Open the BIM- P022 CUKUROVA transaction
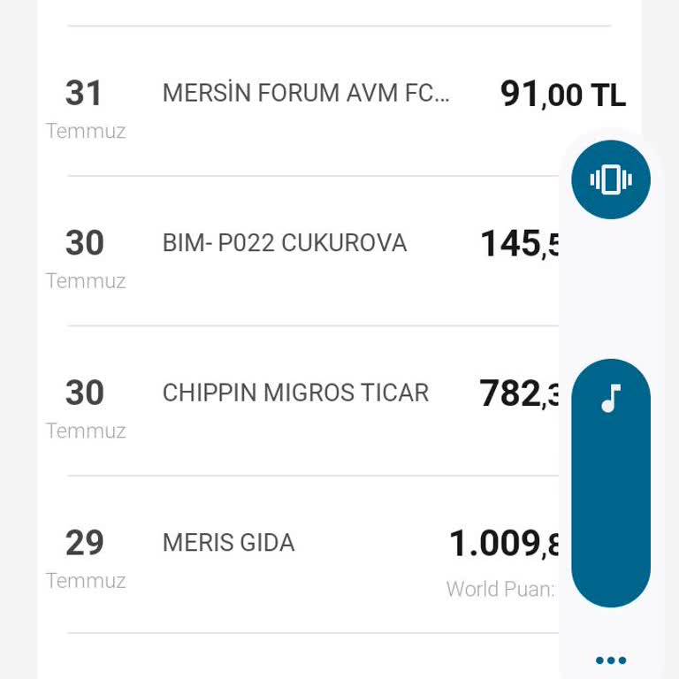Viewport: 679px width, 679px height. coord(285,243)
